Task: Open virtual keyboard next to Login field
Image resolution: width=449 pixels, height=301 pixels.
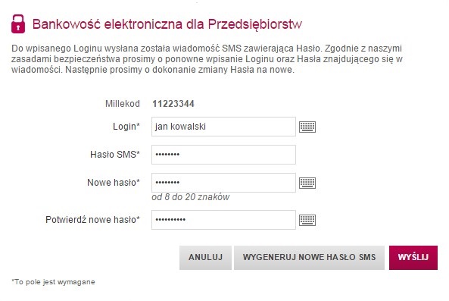Action: click(307, 127)
